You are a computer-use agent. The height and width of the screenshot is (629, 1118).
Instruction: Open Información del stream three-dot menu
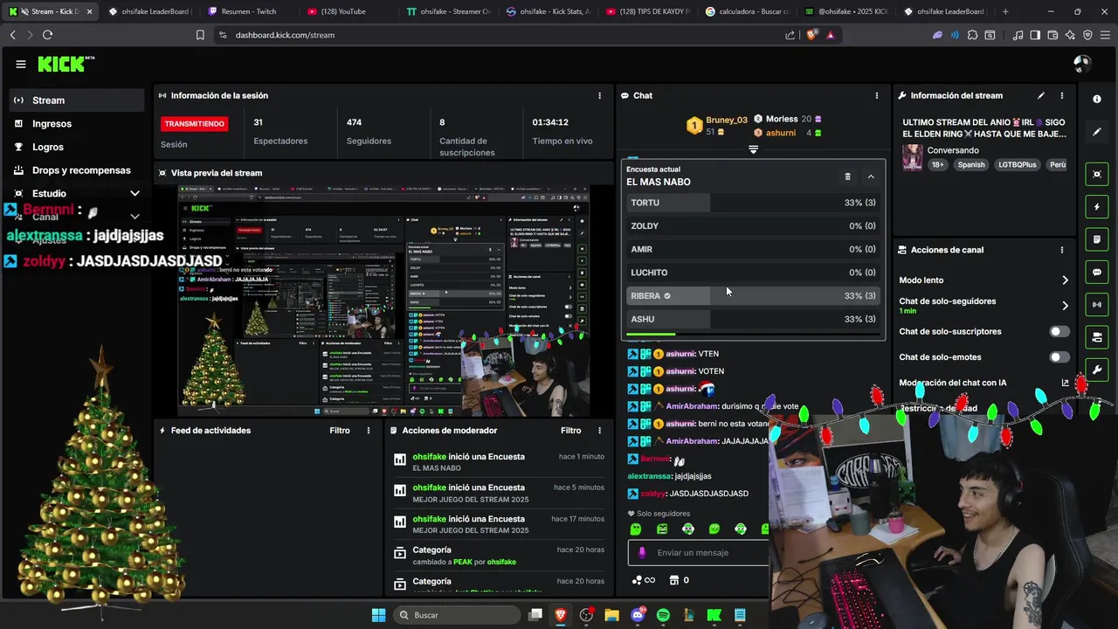[1062, 95]
